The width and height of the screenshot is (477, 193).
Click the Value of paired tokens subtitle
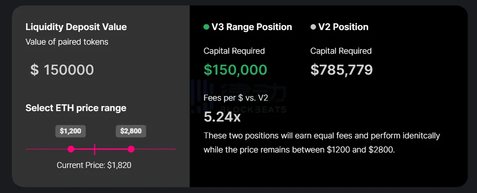(67, 42)
